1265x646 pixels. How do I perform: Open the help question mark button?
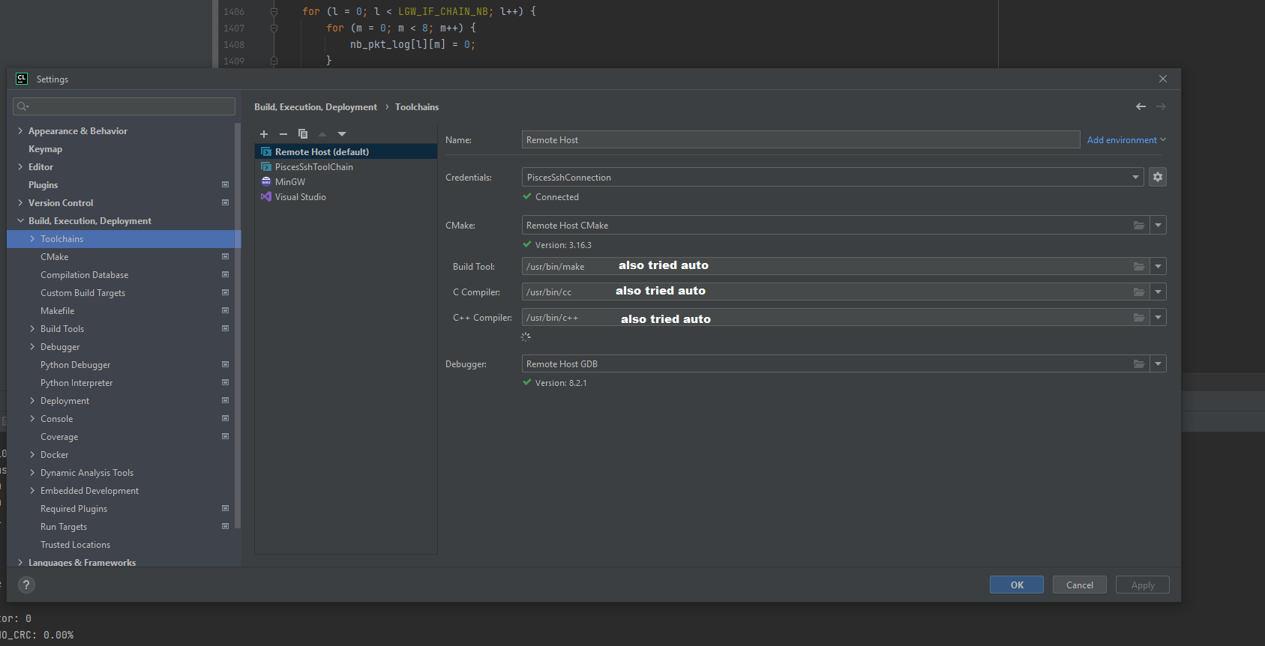(26, 585)
